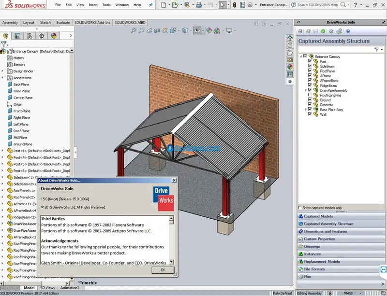Check the RoofFixingPins checkbox
This screenshot has height=296, width=387.
(x=310, y=95)
